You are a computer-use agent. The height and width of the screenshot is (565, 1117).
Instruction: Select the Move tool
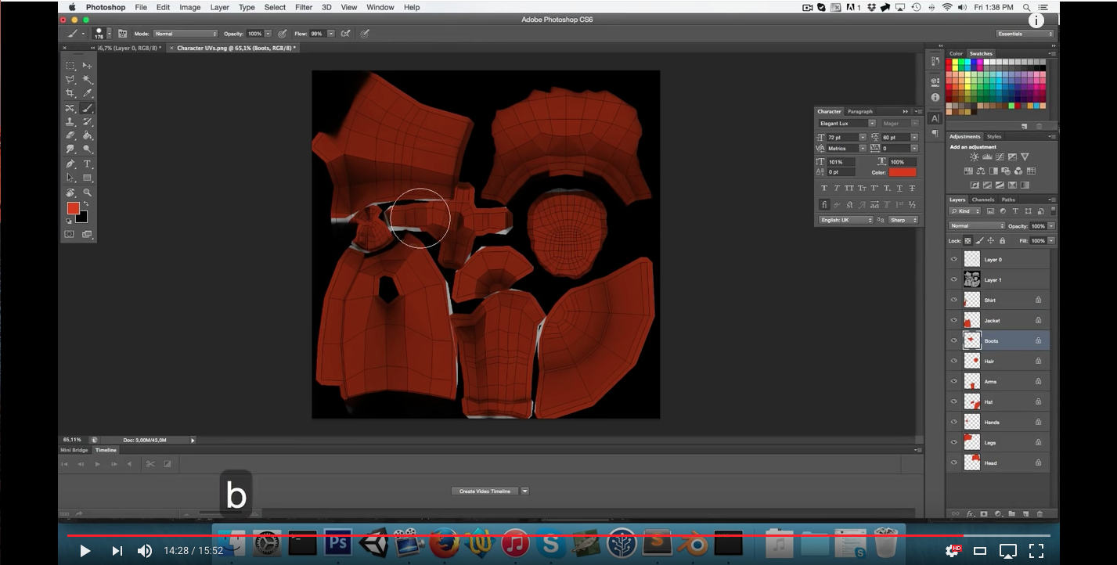(88, 66)
